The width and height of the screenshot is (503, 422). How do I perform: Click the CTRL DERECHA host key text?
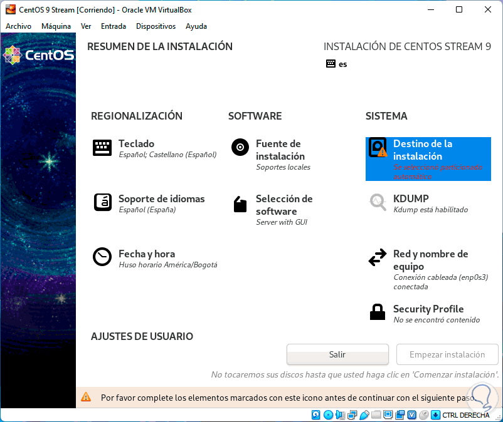pyautogui.click(x=466, y=415)
